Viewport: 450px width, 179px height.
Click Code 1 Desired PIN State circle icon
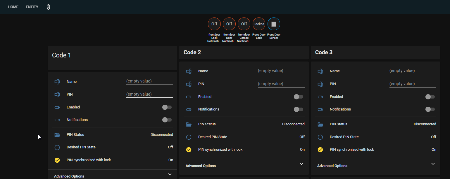57,147
